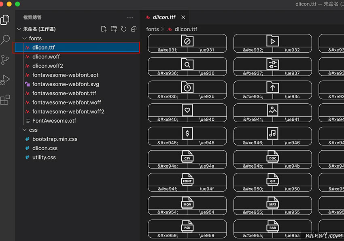Open FontAwesome.otf file
This screenshot has height=241, width=344.
pos(54,121)
